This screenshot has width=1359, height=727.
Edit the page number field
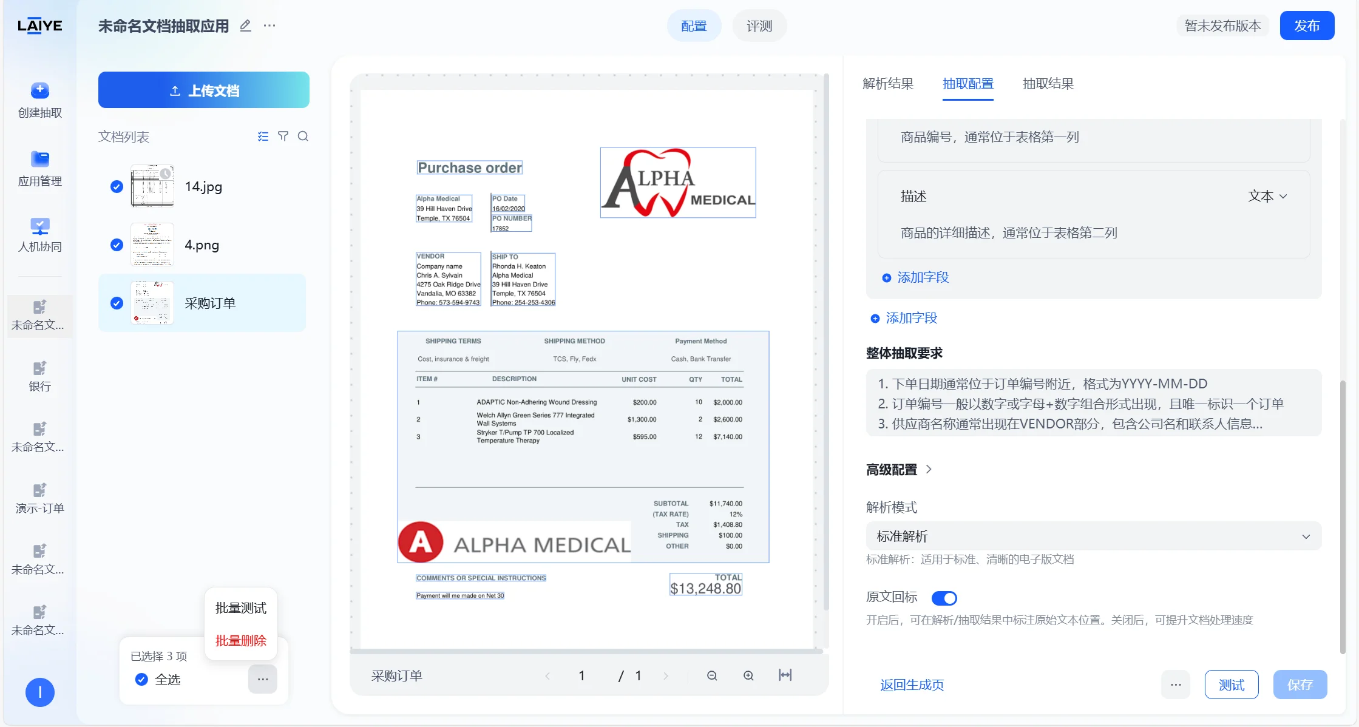[x=581, y=676]
